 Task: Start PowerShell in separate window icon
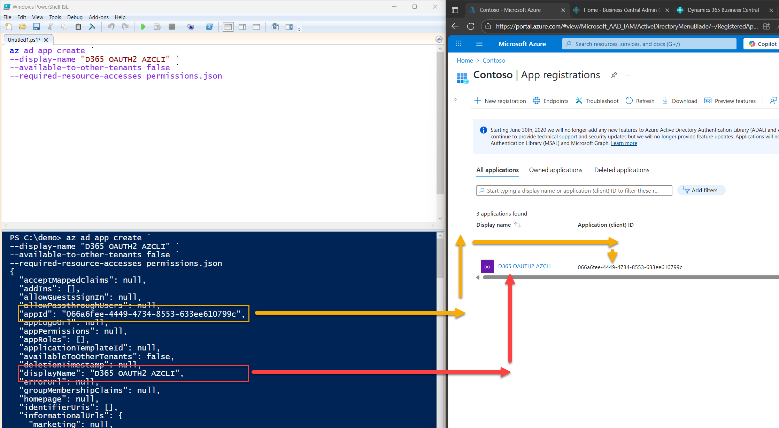(209, 27)
